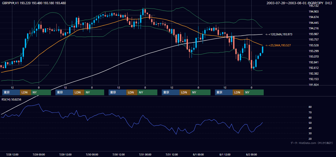336x157 pixels.
Task: Select the 192.153 price axis value
Action: click(314, 79)
